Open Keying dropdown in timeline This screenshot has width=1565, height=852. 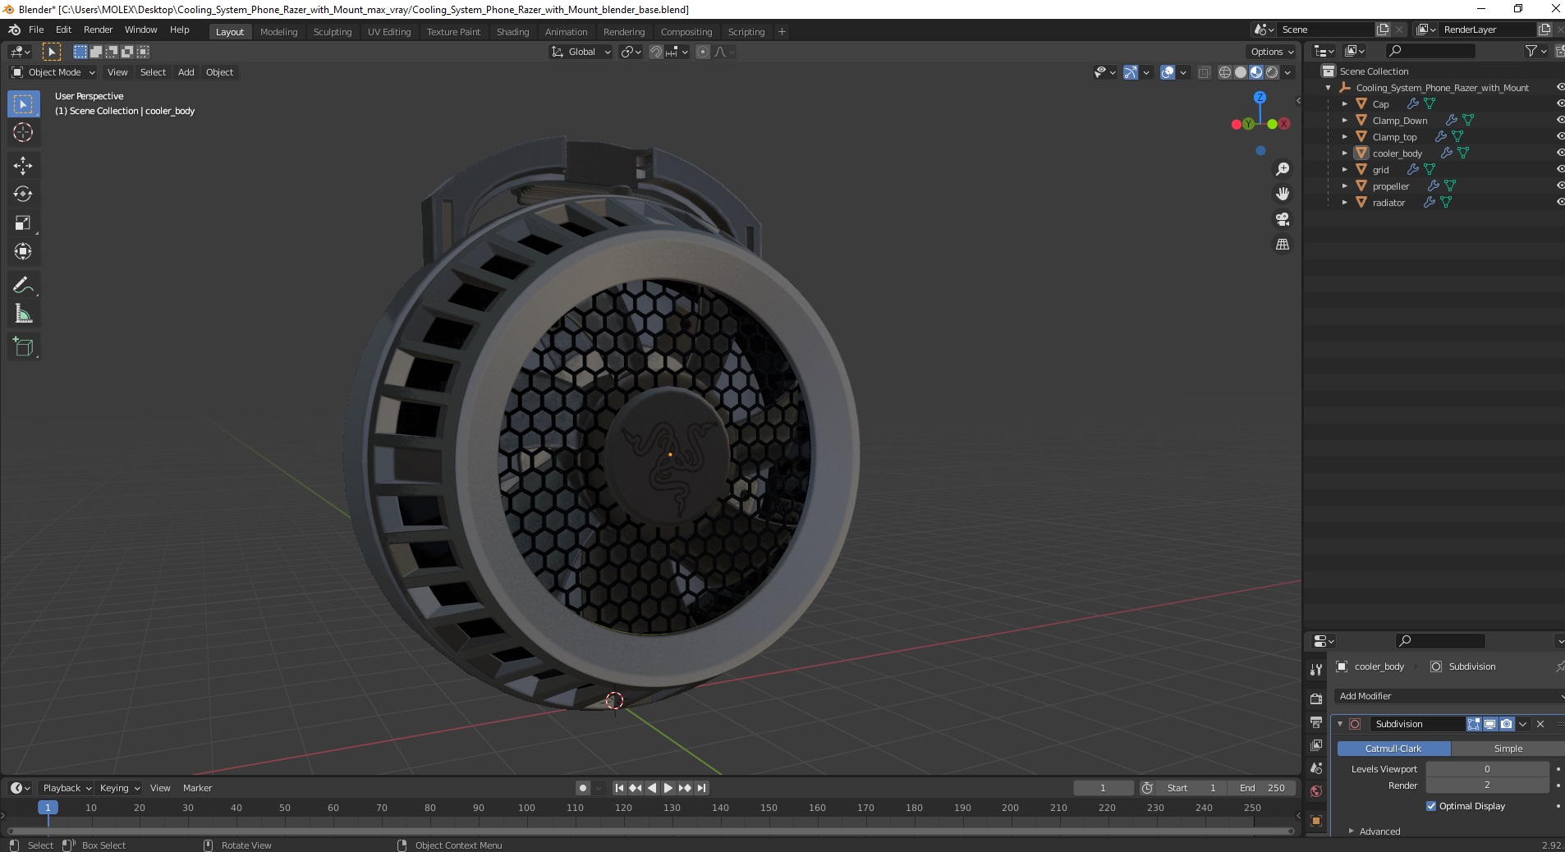(119, 788)
